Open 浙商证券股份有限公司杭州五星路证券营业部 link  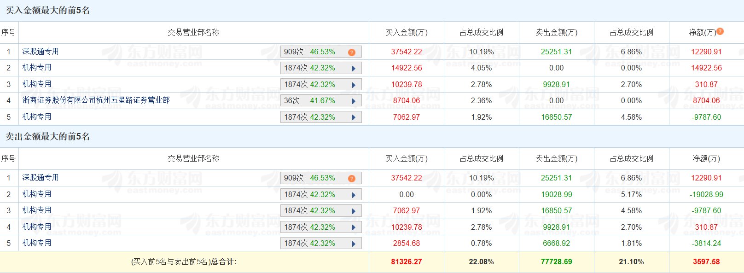pyautogui.click(x=96, y=100)
